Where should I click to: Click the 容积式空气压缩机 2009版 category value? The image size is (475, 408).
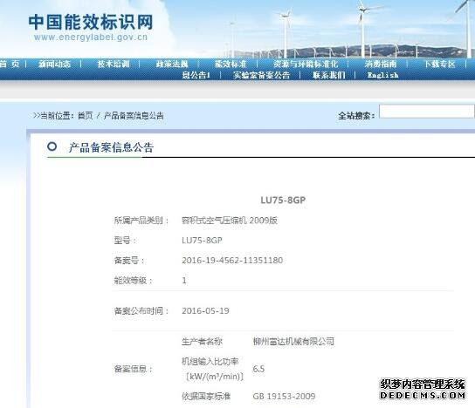click(230, 221)
